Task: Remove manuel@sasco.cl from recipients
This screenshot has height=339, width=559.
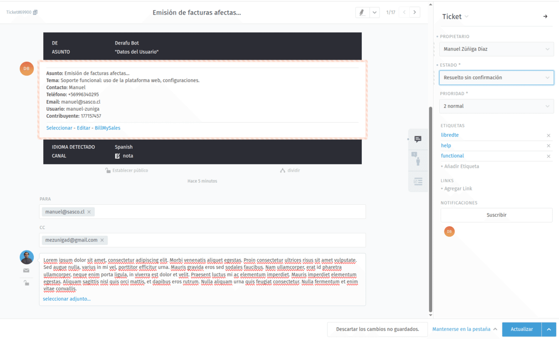Action: tap(89, 212)
